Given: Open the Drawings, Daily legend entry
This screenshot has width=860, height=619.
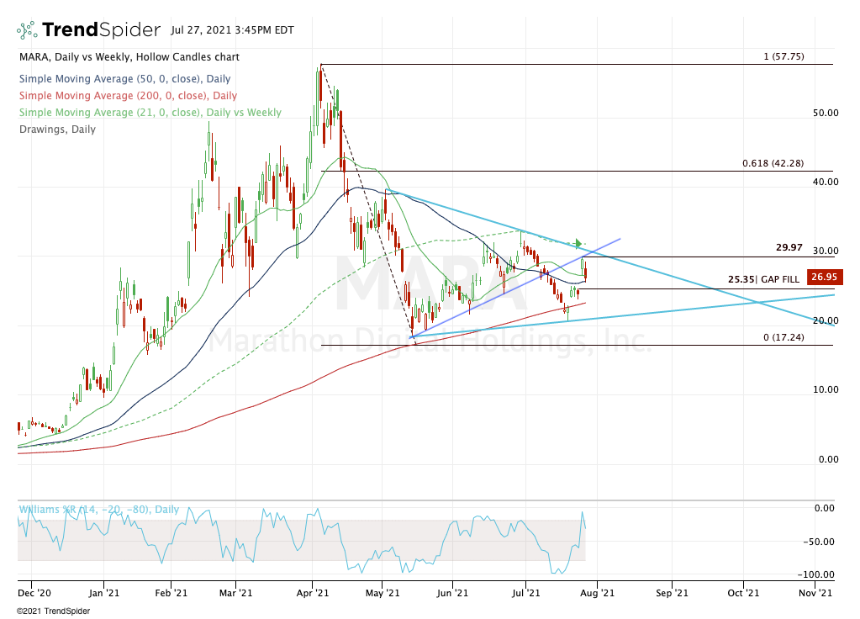Looking at the screenshot, I should point(56,130).
